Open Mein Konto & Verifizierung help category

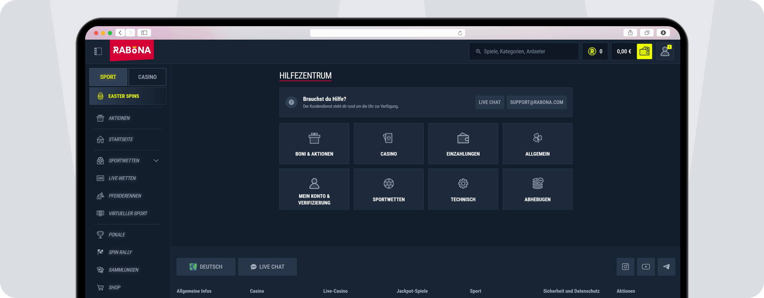click(x=314, y=189)
